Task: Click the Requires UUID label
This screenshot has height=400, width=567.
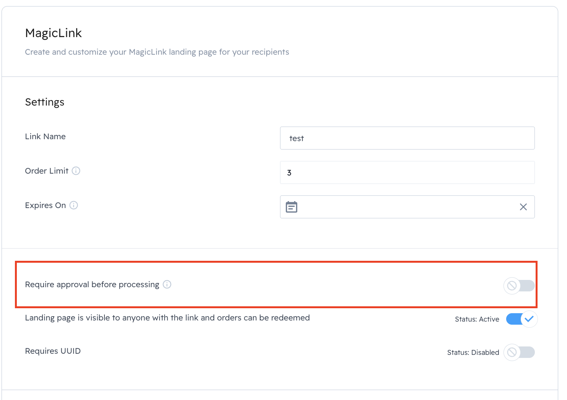Action: [x=53, y=351]
